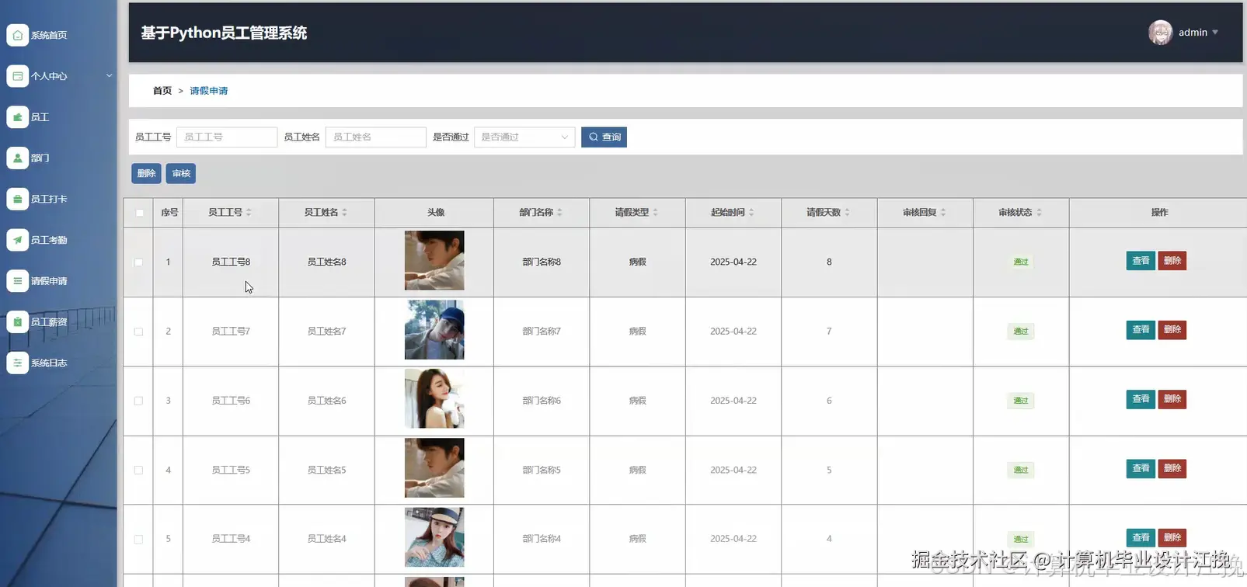
Task: Click the avatar photo of 员工姓名8
Action: coord(434,260)
